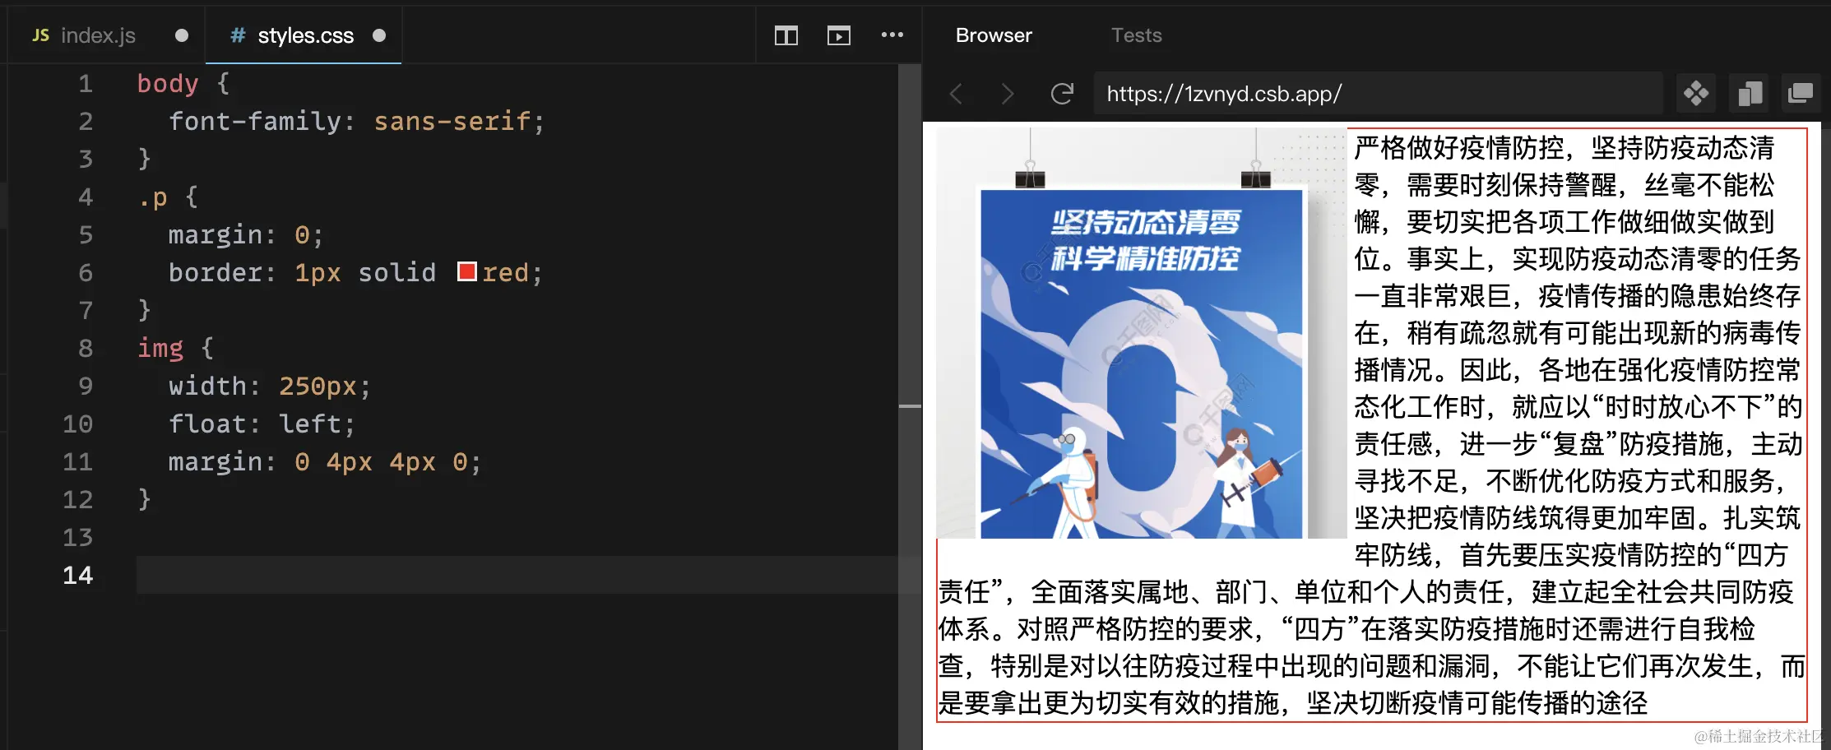Viewport: 1831px width, 750px height.
Task: Switch to the Browser tab
Action: click(x=993, y=35)
